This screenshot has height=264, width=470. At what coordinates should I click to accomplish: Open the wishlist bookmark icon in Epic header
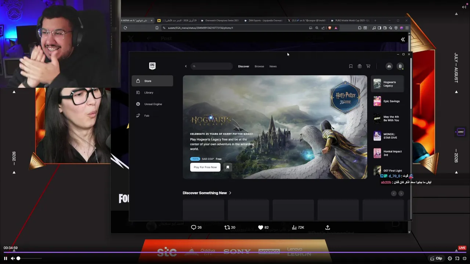[x=351, y=66]
